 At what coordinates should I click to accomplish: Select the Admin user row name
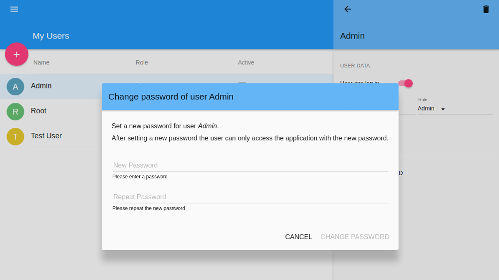[41, 86]
